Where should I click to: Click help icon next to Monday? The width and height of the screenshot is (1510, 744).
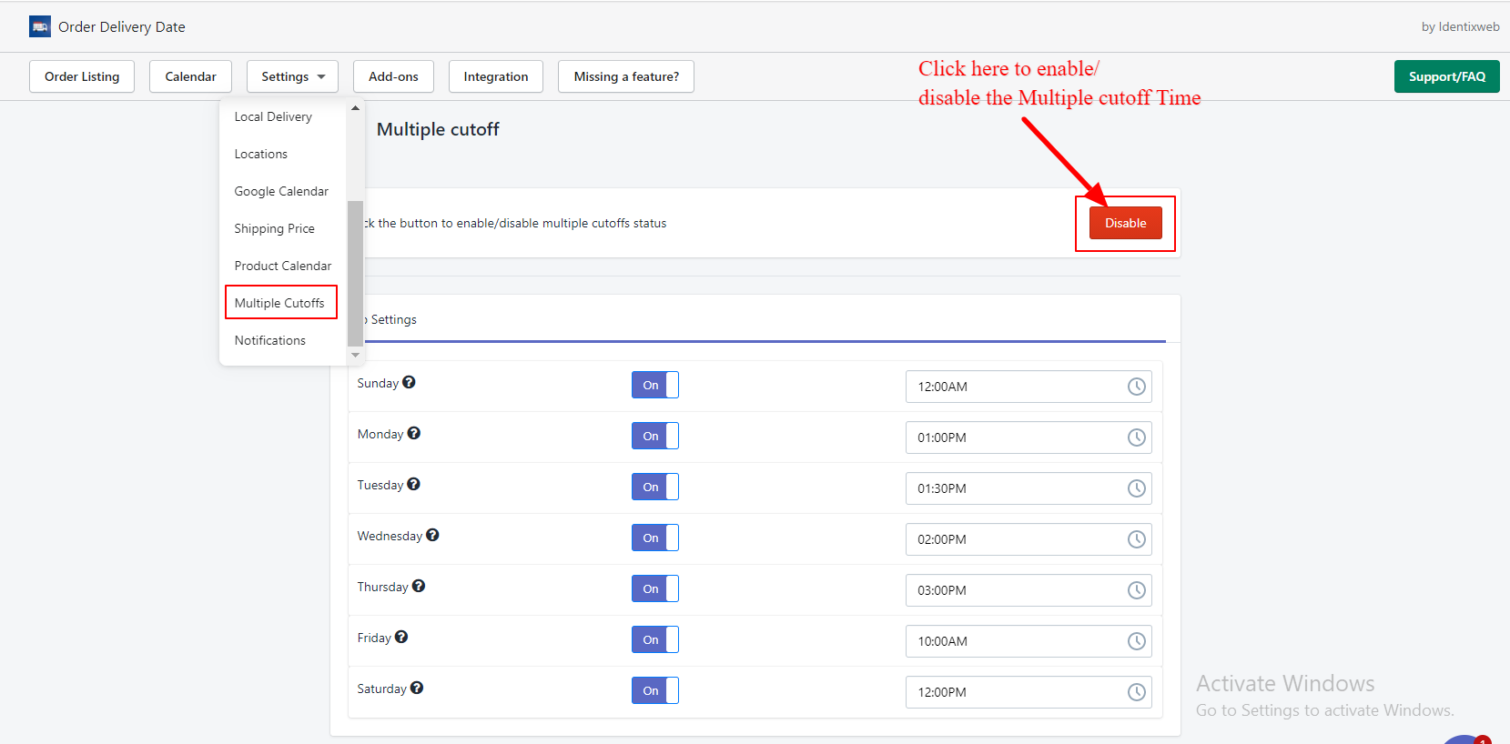[x=413, y=433]
